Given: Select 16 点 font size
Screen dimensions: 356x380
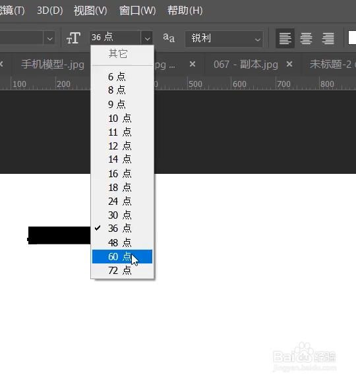Looking at the screenshot, I should (122, 173).
